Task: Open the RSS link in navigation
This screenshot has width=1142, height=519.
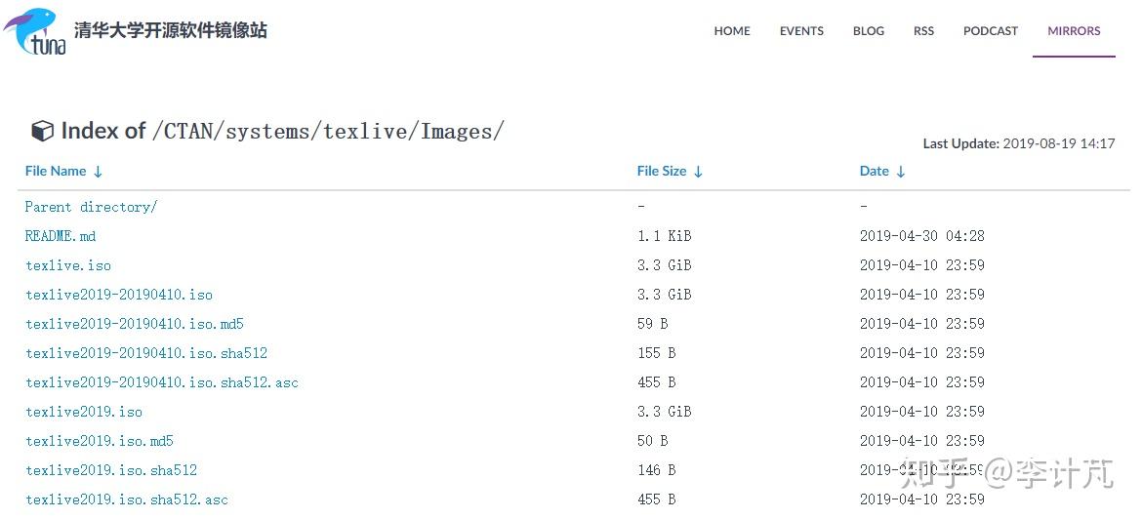Action: [x=923, y=31]
